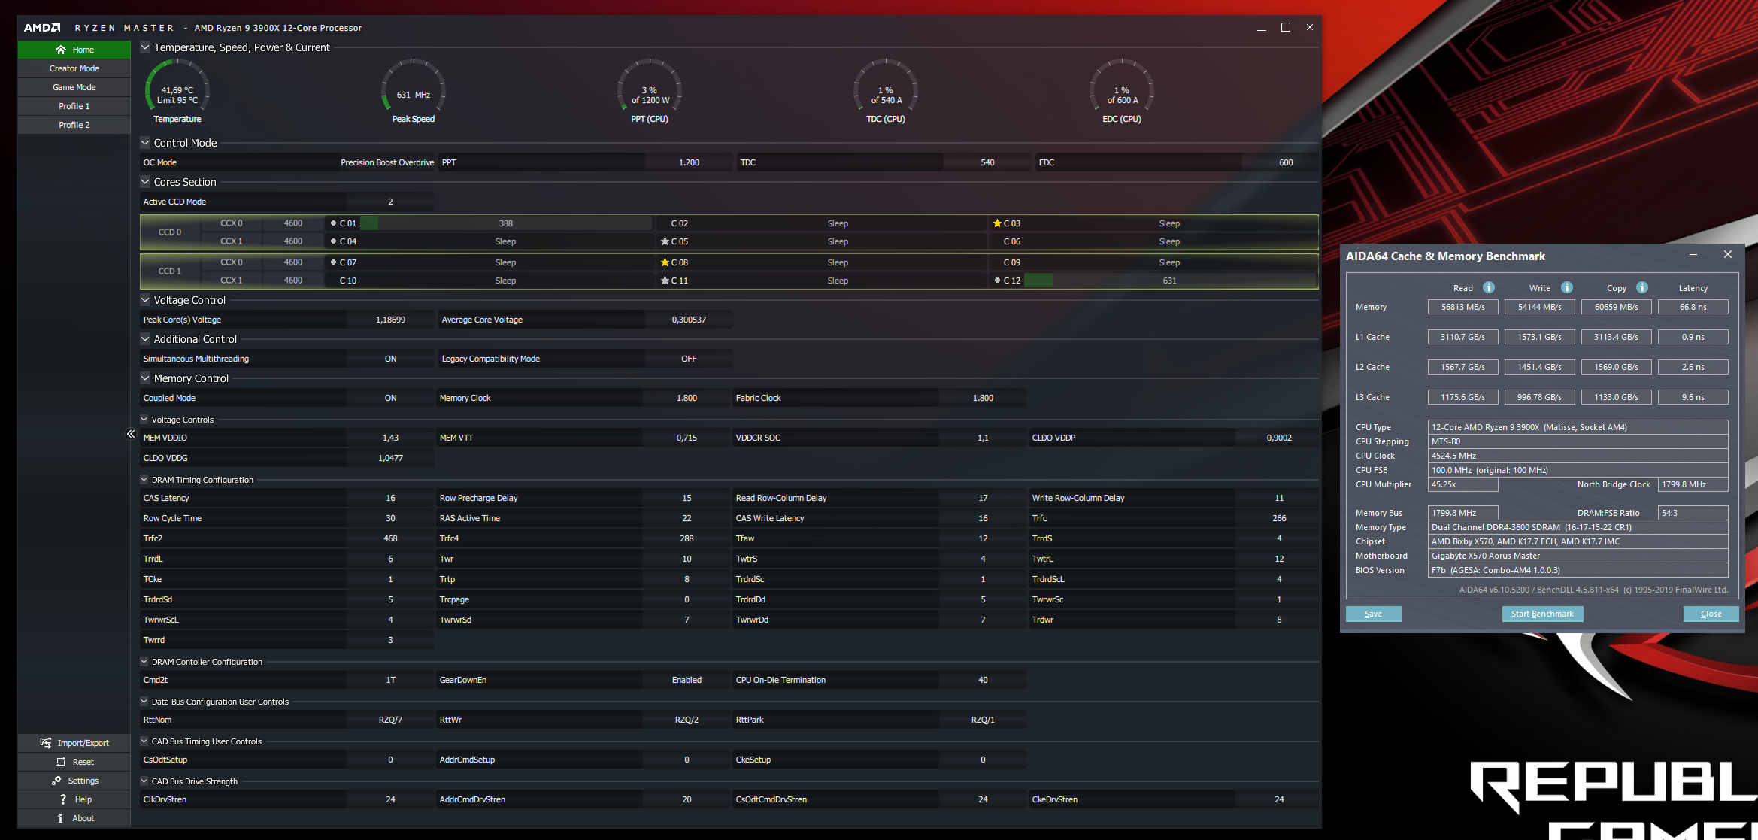Screen dimensions: 1758x840
Task: Click the Import/Export icon
Action: (x=46, y=743)
